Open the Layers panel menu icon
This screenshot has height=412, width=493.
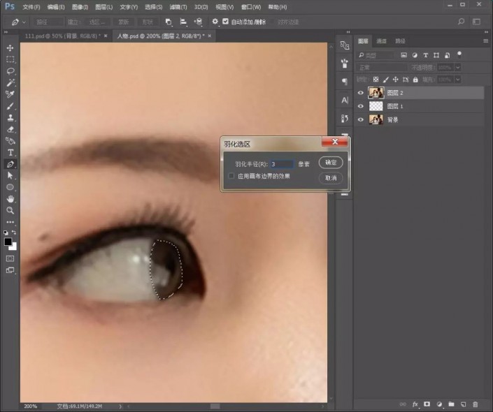tap(486, 41)
